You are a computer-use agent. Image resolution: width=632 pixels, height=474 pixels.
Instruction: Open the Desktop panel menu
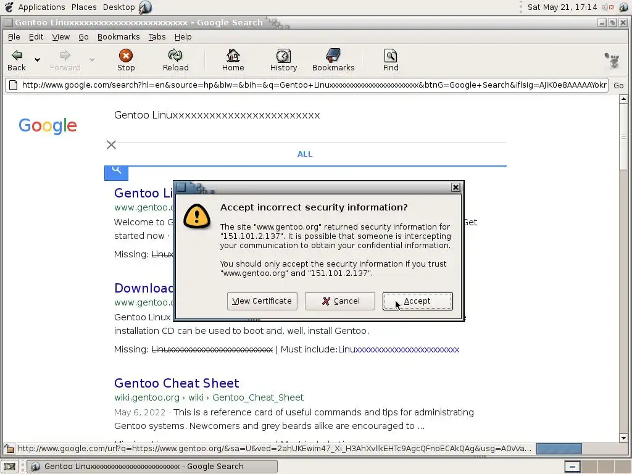point(119,7)
